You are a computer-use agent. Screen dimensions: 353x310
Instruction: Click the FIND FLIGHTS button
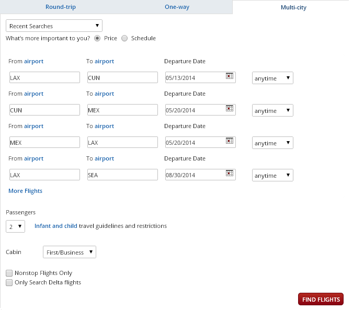(x=321, y=299)
